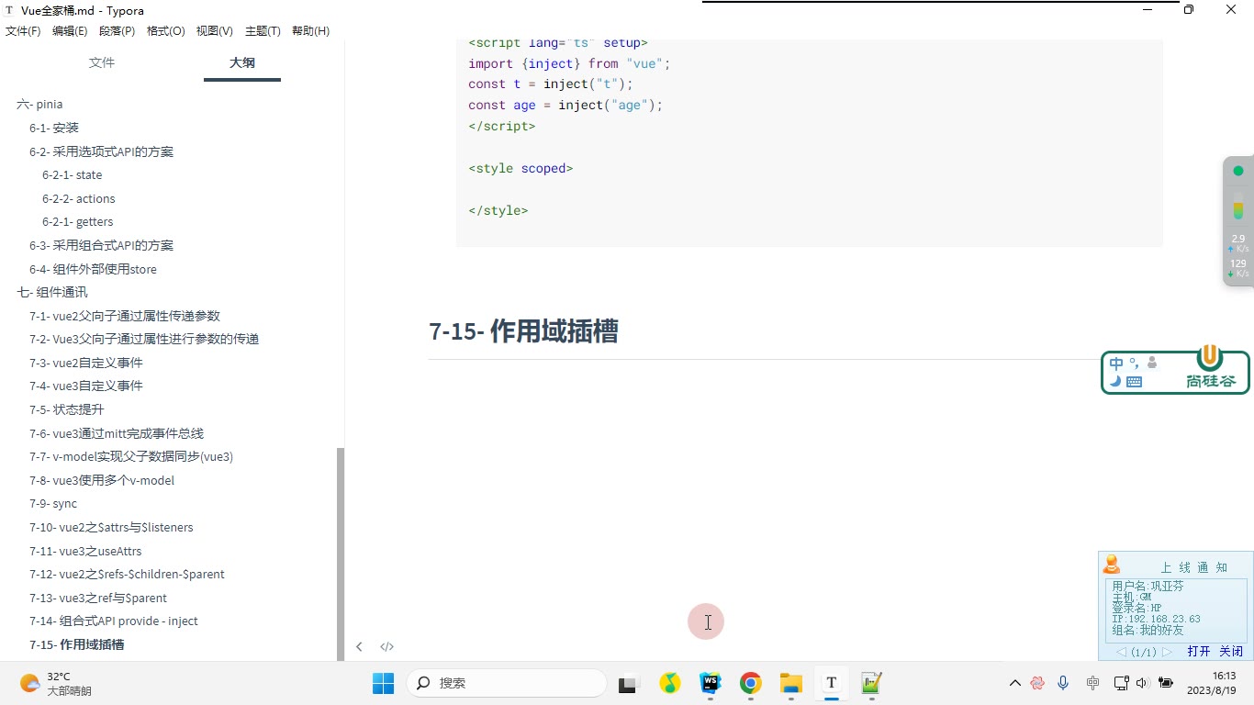Open the 文件(F) menu
The height and width of the screenshot is (705, 1254).
[x=23, y=31]
